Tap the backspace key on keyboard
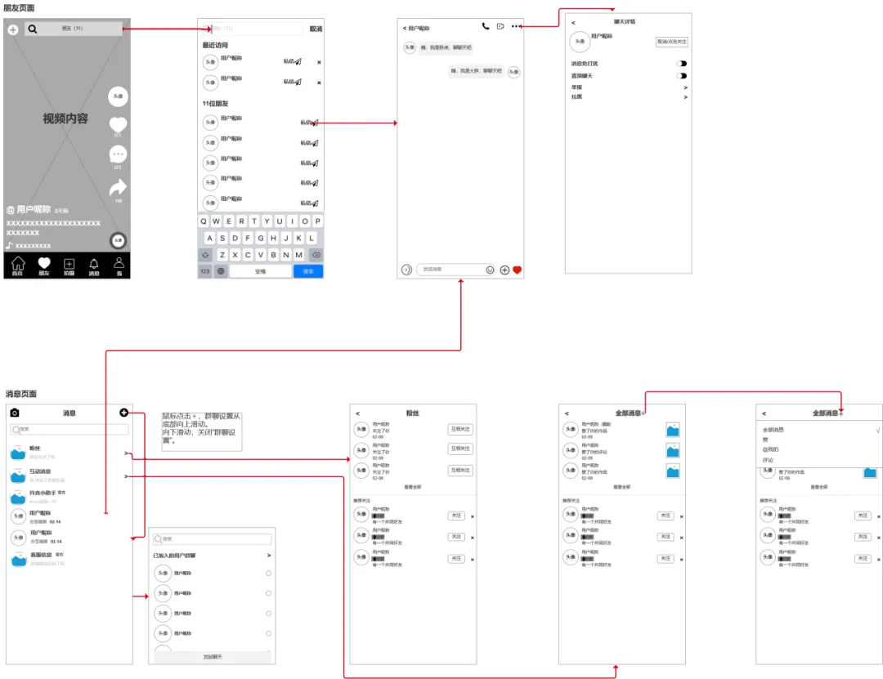Screen dimensions: 883x679 316,255
